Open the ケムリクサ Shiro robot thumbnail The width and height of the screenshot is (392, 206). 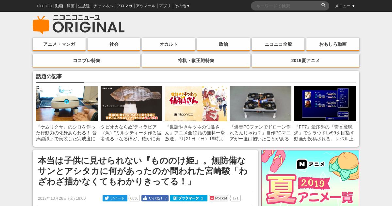(67, 104)
